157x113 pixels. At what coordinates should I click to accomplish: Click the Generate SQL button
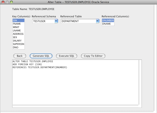[x=41, y=56]
